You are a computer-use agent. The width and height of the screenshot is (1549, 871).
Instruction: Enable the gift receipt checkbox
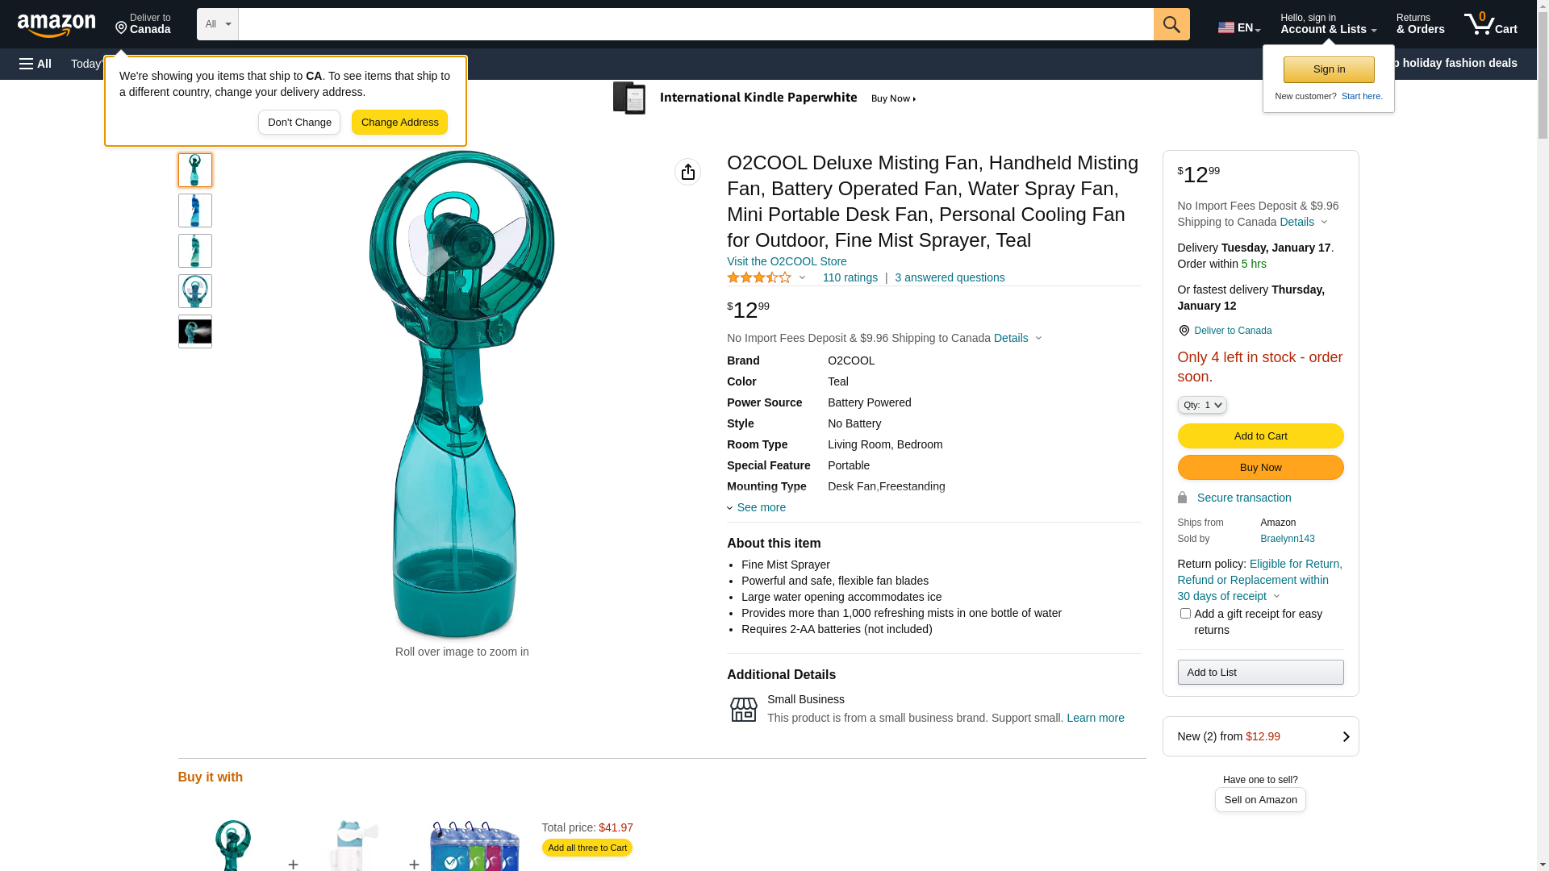(1185, 614)
